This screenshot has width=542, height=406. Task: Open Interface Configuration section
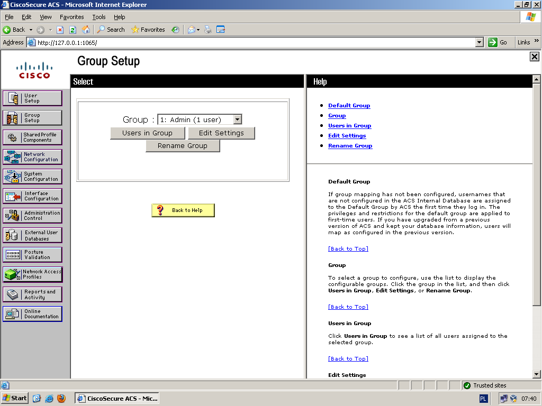(32, 196)
